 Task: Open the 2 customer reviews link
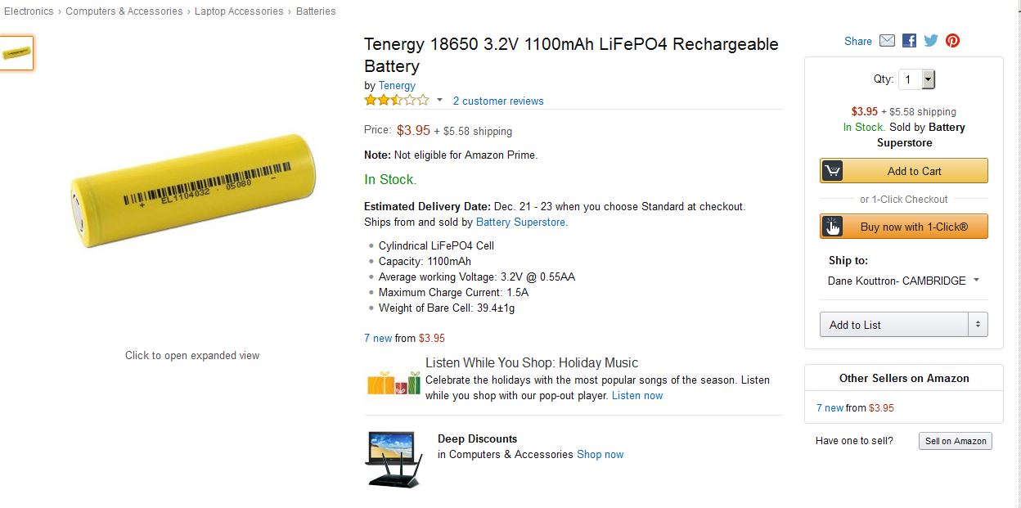coord(498,101)
